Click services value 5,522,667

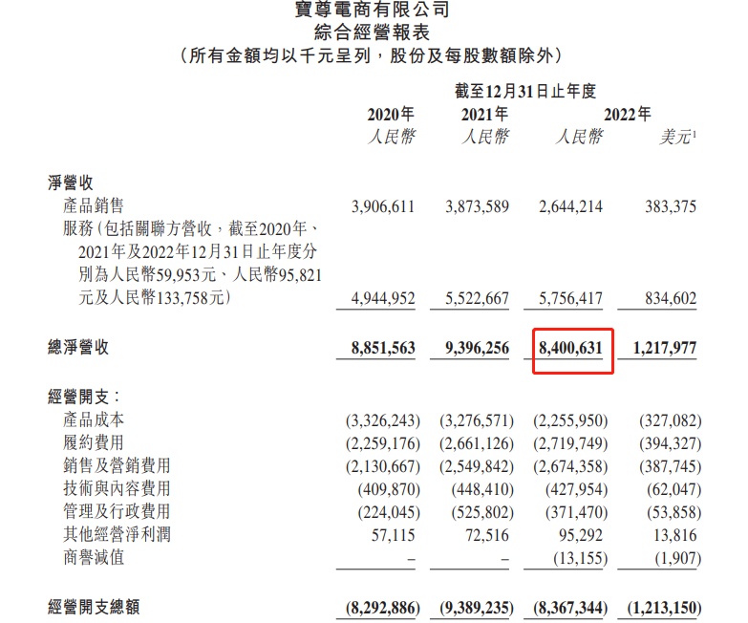click(477, 299)
